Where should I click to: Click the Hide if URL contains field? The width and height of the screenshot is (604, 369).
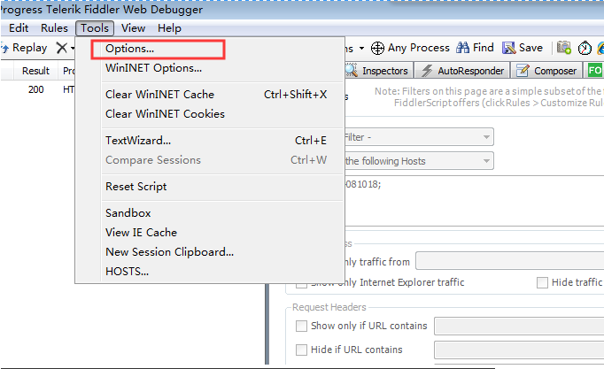pos(519,350)
